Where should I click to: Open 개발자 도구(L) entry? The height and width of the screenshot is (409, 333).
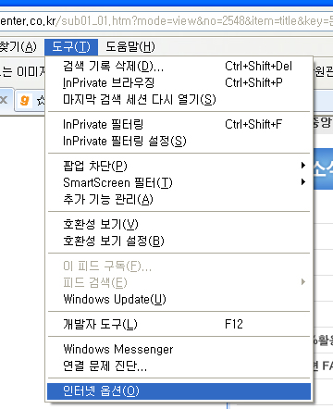coord(179,324)
